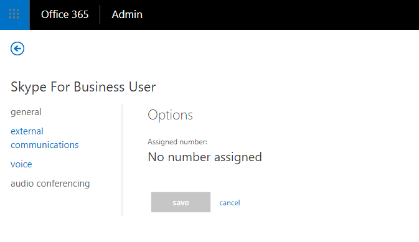Go back using the circled arrow icon

point(17,49)
